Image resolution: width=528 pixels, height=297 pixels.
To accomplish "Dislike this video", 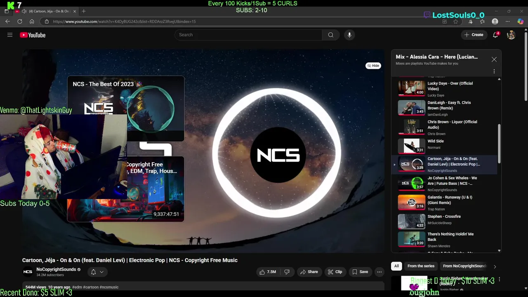I will [287, 272].
